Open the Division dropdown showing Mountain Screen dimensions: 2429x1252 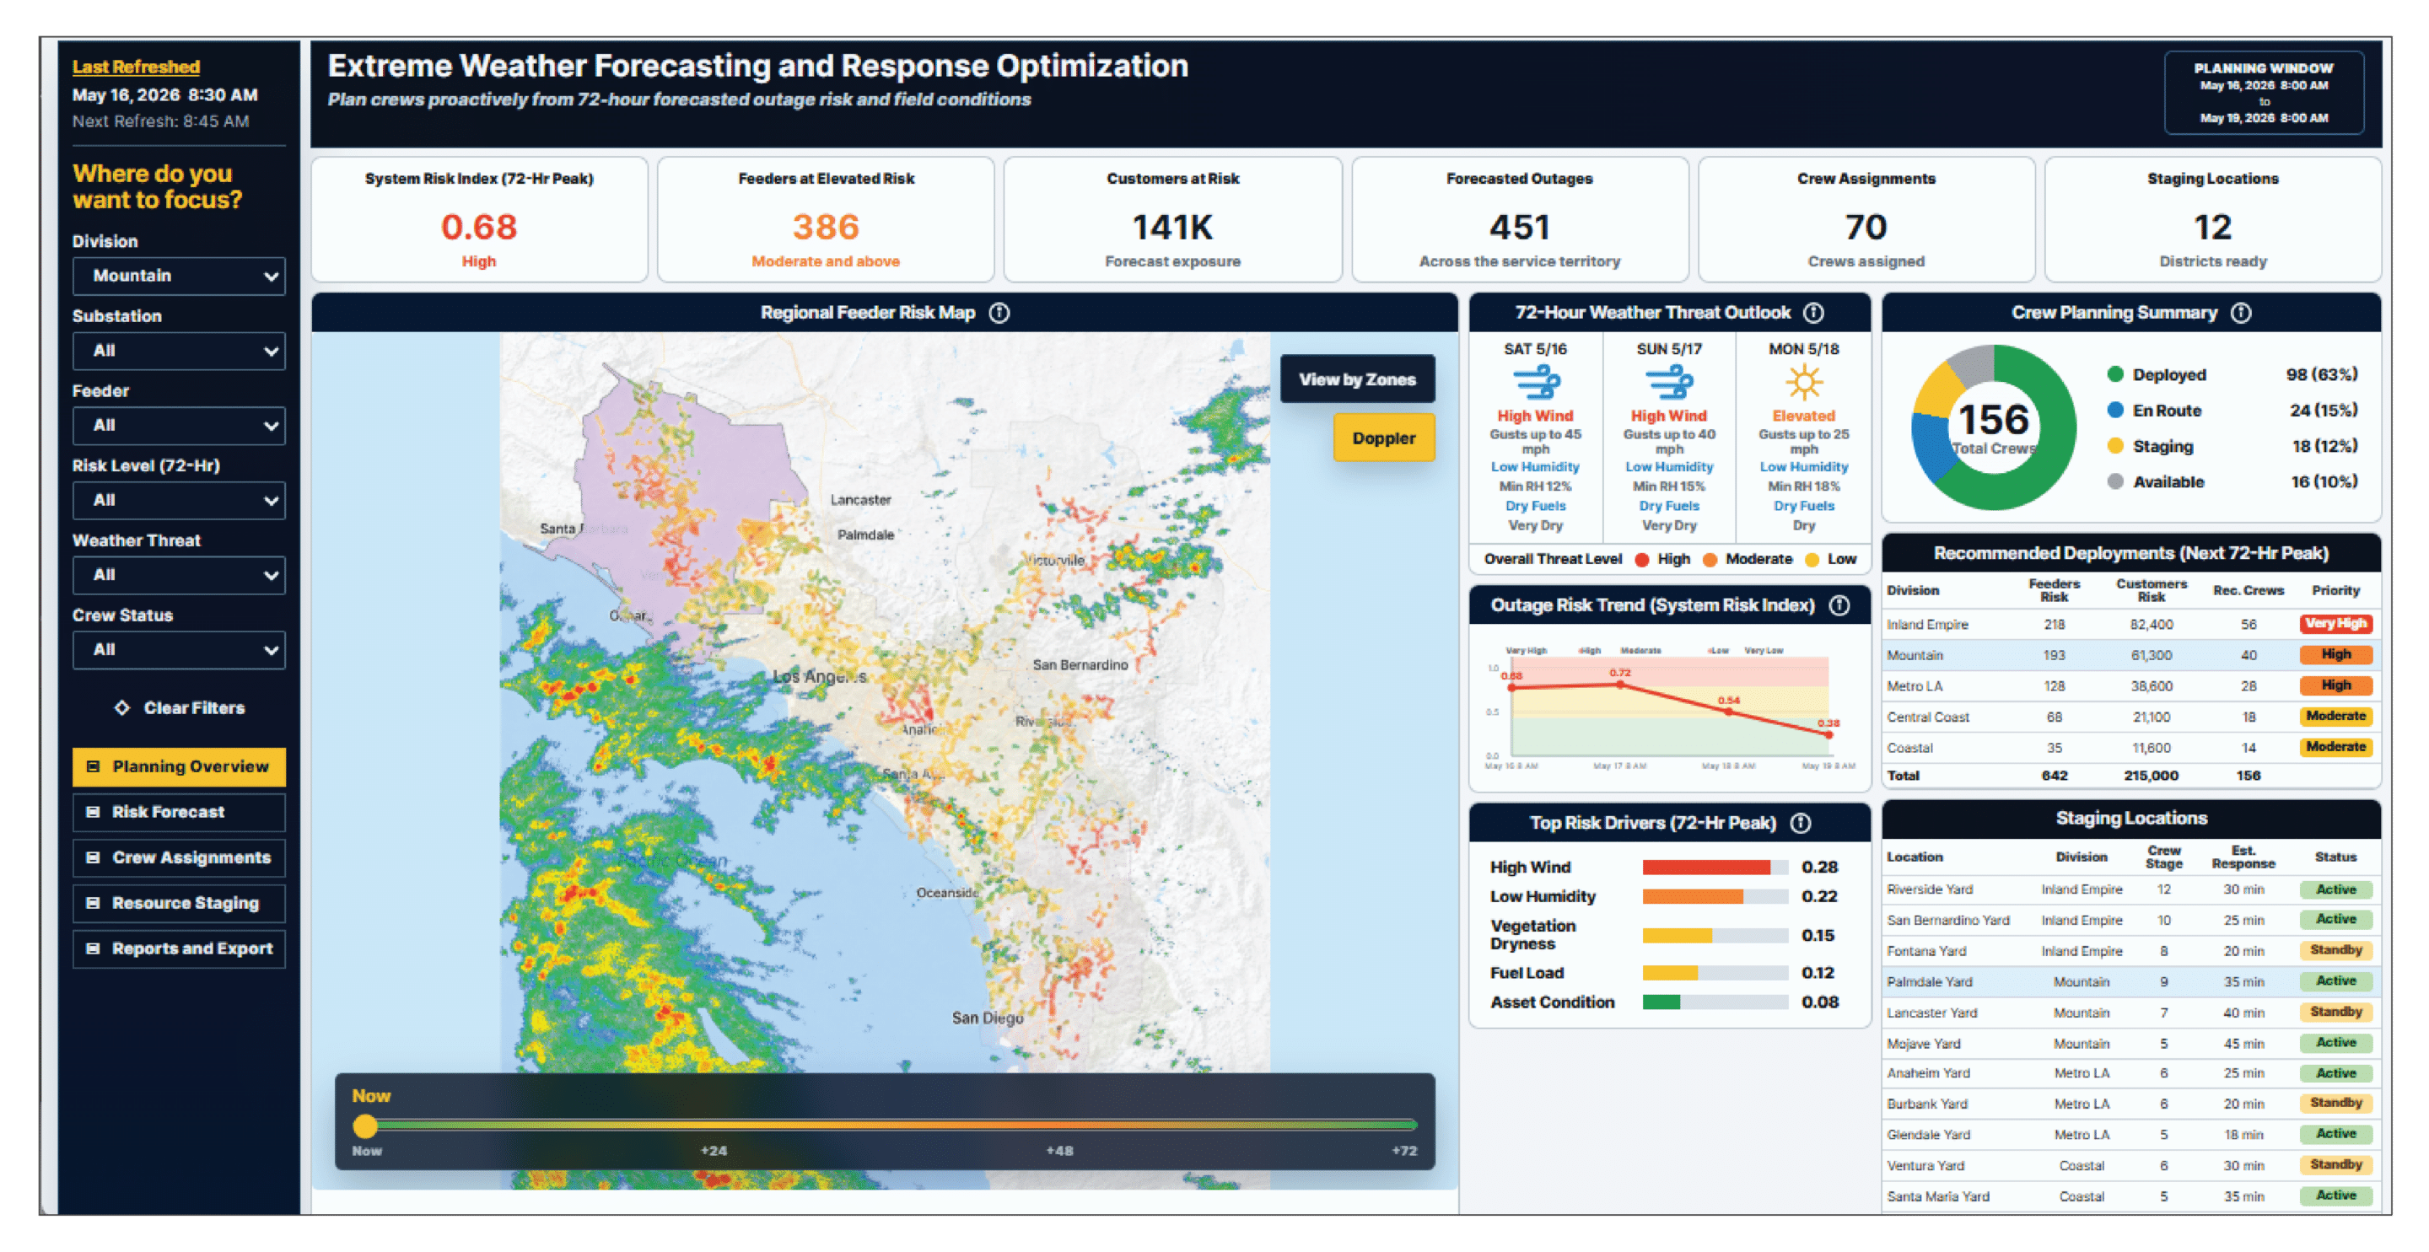pos(179,277)
